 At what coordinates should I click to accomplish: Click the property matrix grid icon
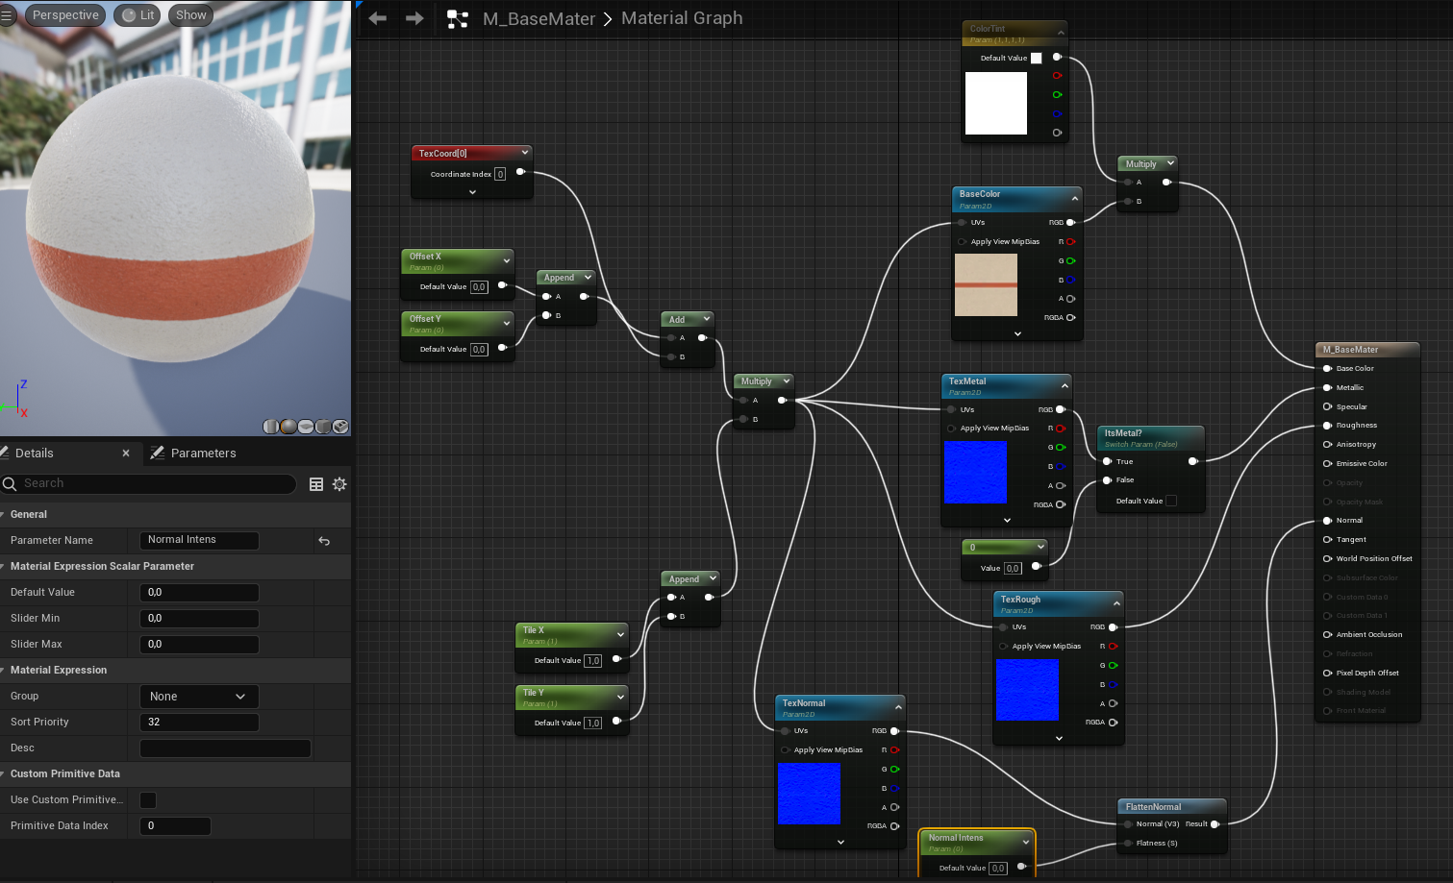pyautogui.click(x=316, y=484)
